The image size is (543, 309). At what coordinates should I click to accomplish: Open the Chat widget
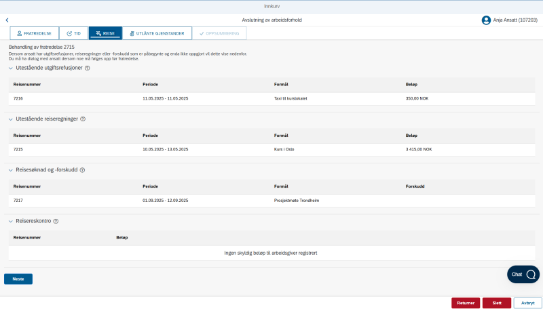point(523,274)
